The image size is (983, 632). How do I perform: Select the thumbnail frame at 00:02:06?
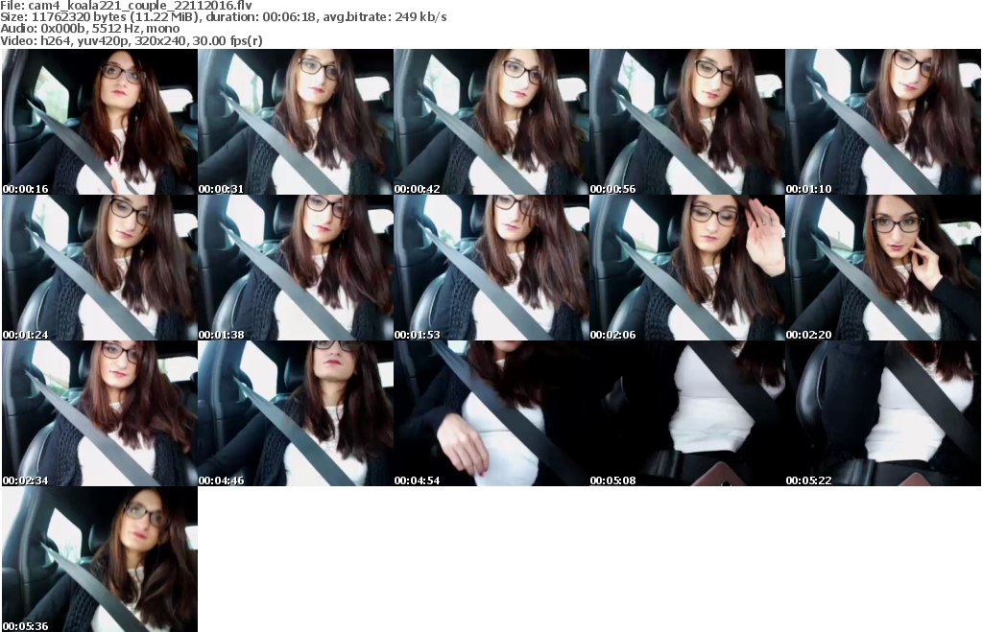[x=687, y=268]
